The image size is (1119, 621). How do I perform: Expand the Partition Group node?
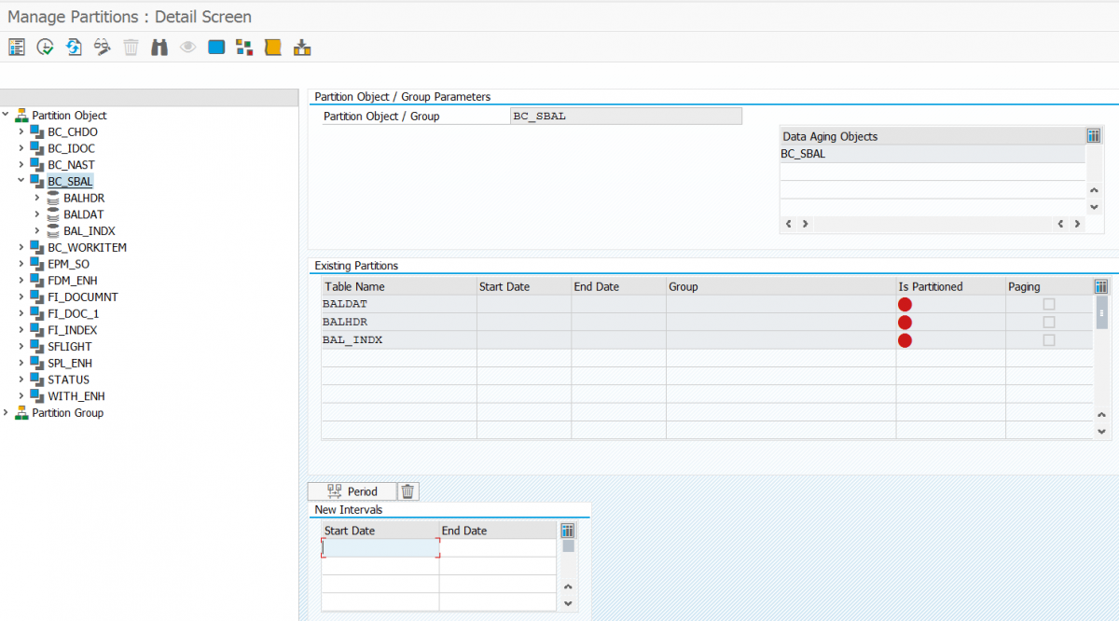coord(6,412)
